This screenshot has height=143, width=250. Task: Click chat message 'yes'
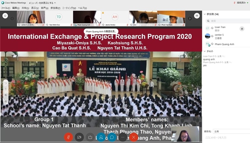(x=205, y=66)
